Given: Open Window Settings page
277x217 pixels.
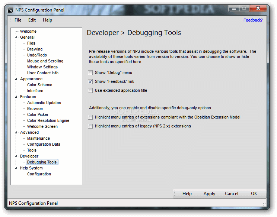Looking at the screenshot, I should (42, 67).
